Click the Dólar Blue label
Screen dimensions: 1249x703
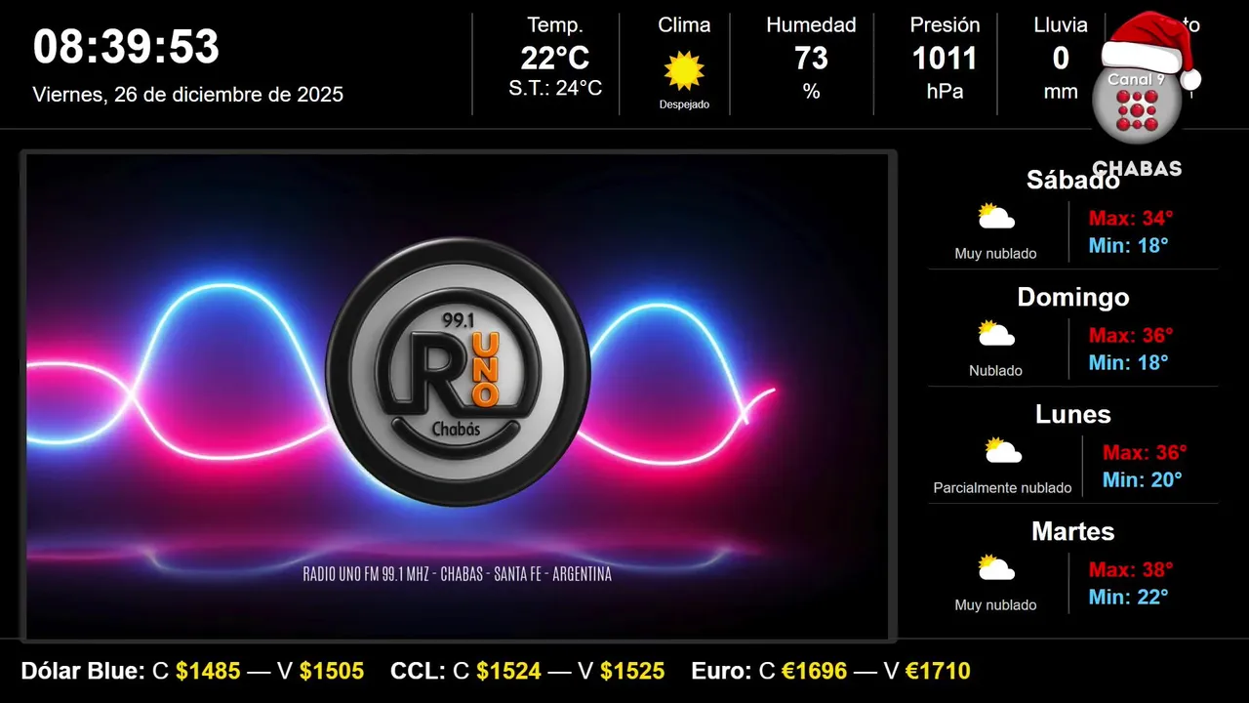[83, 671]
